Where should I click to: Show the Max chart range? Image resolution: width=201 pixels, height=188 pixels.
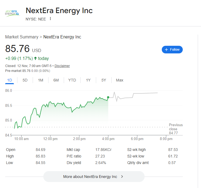click(x=120, y=80)
